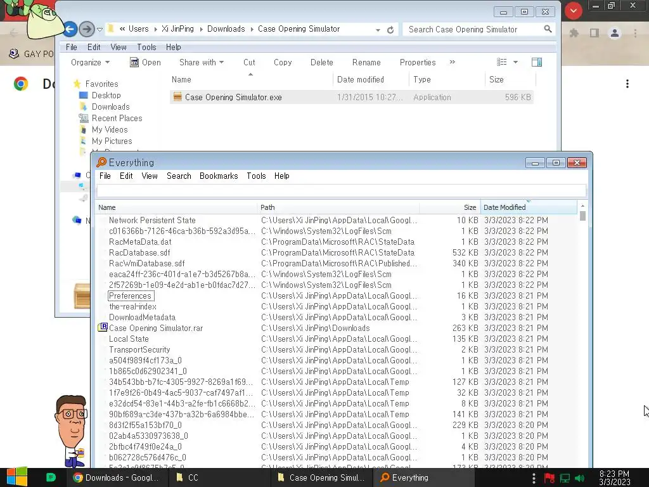Click the Explorer Back arrow button

70,29
